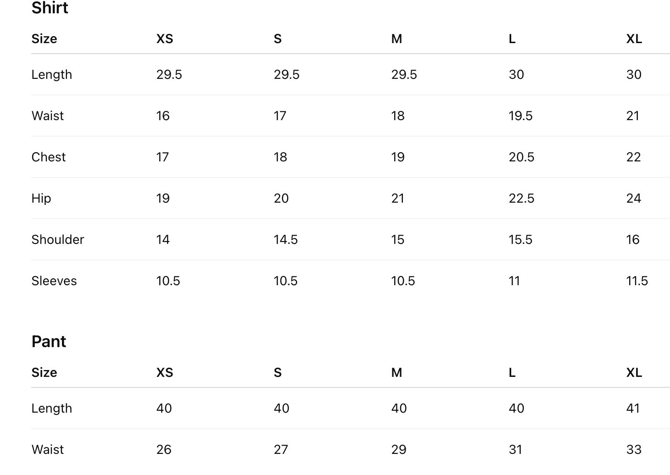
Task: Click the Pant section heading
Action: 49,342
